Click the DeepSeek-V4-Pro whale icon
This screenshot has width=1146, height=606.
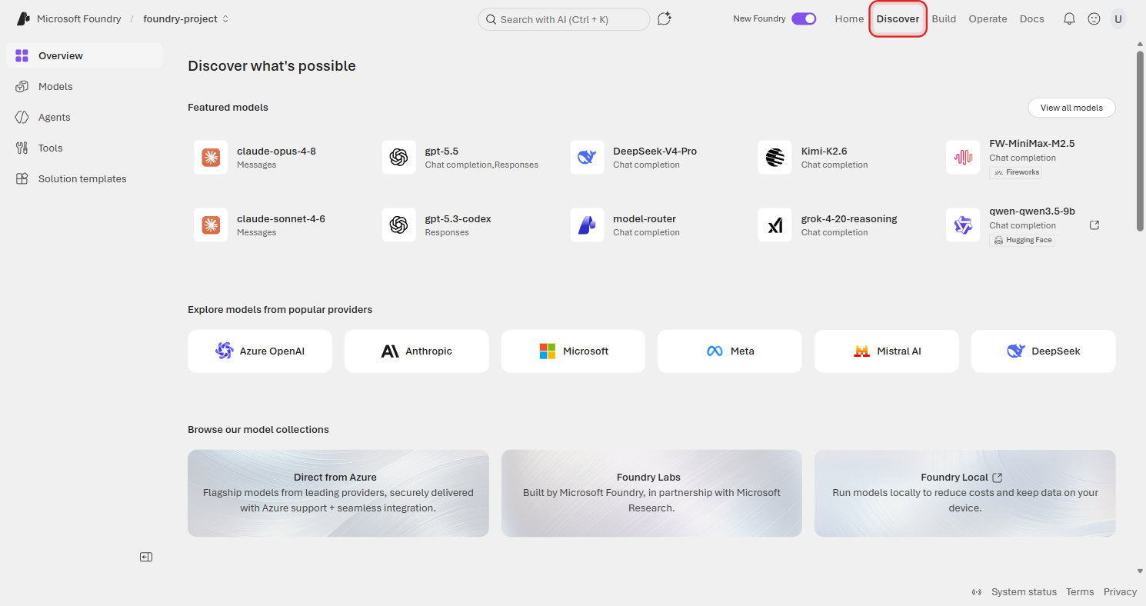pyautogui.click(x=587, y=158)
